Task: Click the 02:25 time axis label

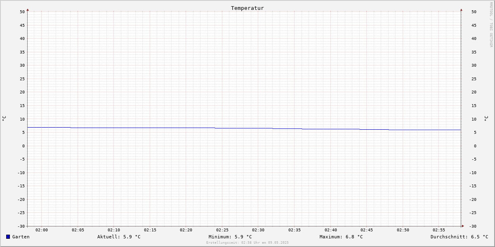Action: click(222, 230)
